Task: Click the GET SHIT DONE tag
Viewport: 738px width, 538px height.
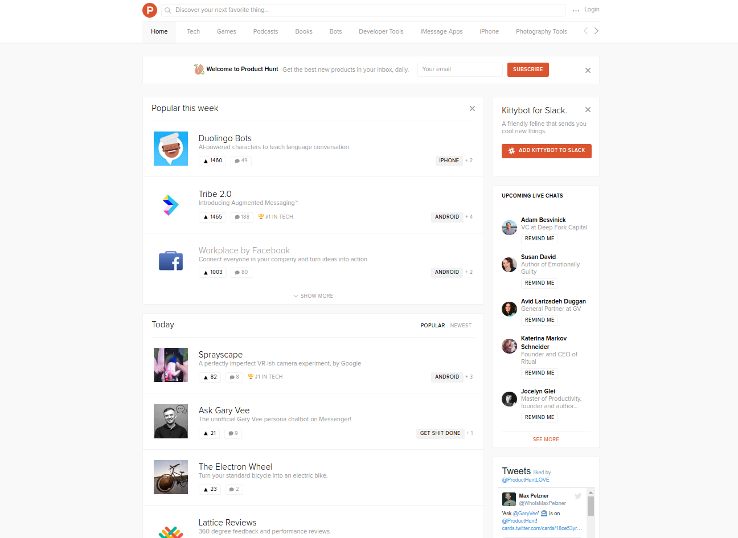Action: (x=440, y=434)
